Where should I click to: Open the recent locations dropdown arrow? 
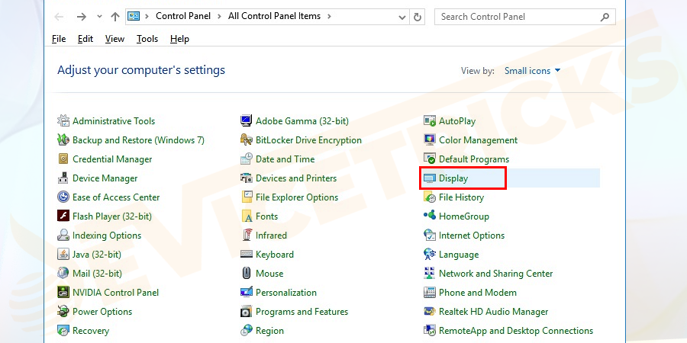pos(98,17)
